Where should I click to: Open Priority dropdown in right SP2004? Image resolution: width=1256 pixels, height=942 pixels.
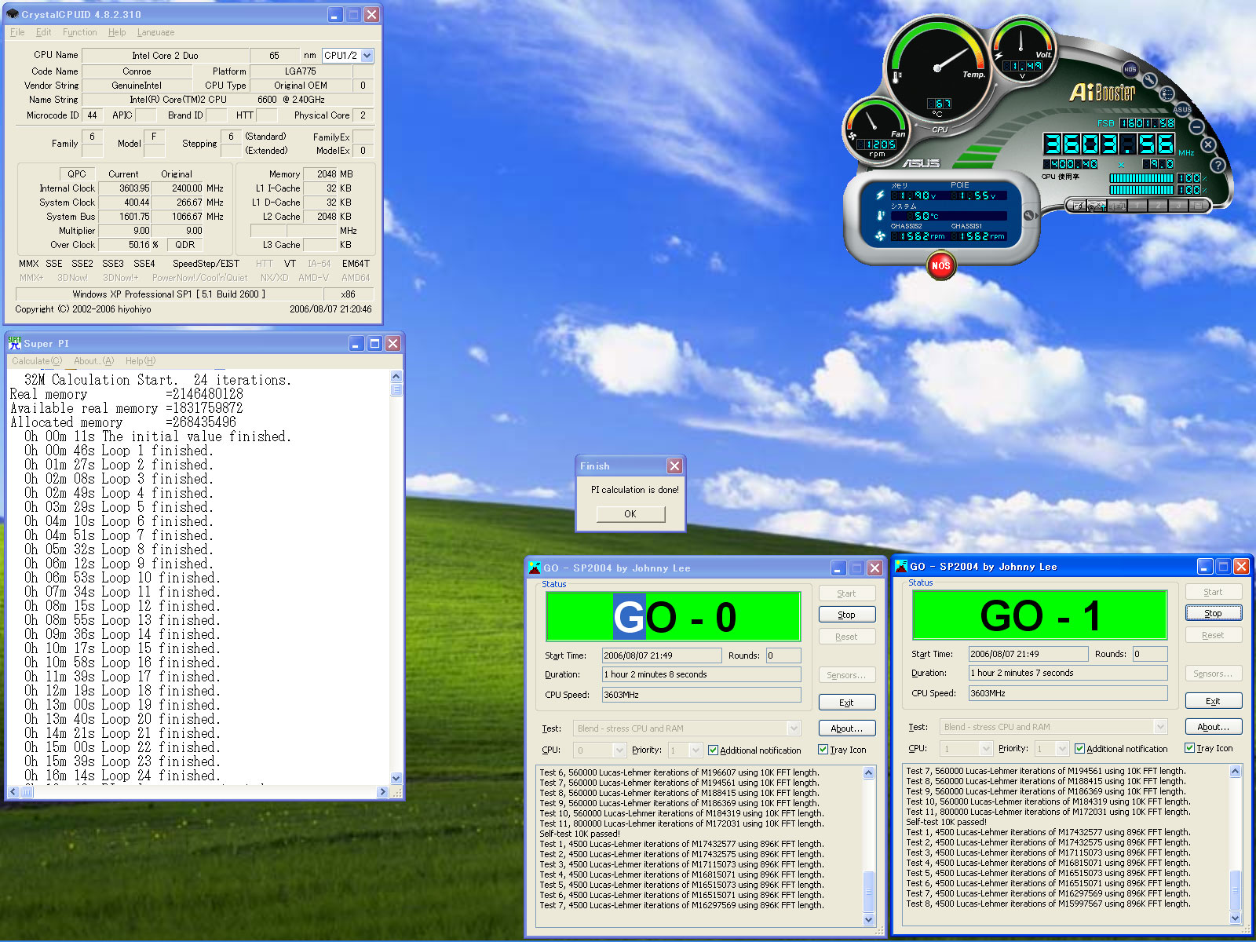1061,749
